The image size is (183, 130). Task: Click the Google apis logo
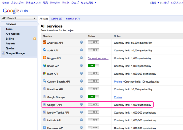click(x=16, y=11)
